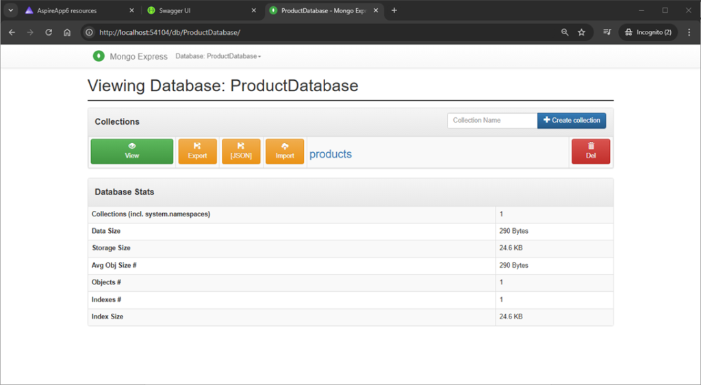701x385 pixels.
Task: Close the AspireApp6 resources tab
Action: 131,10
